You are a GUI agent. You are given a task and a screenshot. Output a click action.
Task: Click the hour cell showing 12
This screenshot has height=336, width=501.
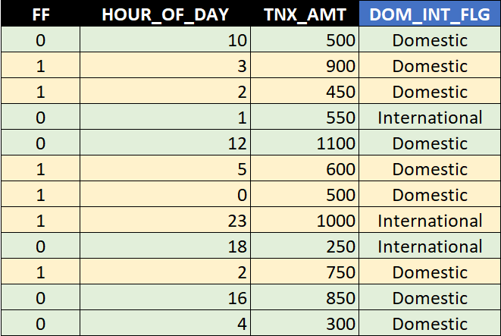tap(165, 143)
